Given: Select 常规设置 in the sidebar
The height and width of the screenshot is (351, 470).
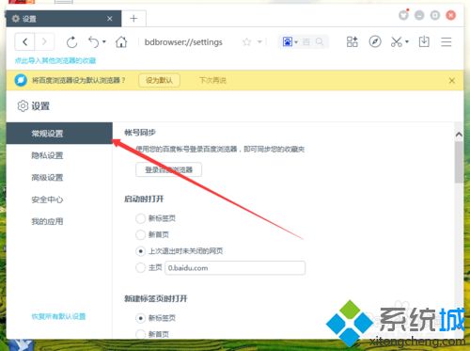Looking at the screenshot, I should tap(59, 134).
